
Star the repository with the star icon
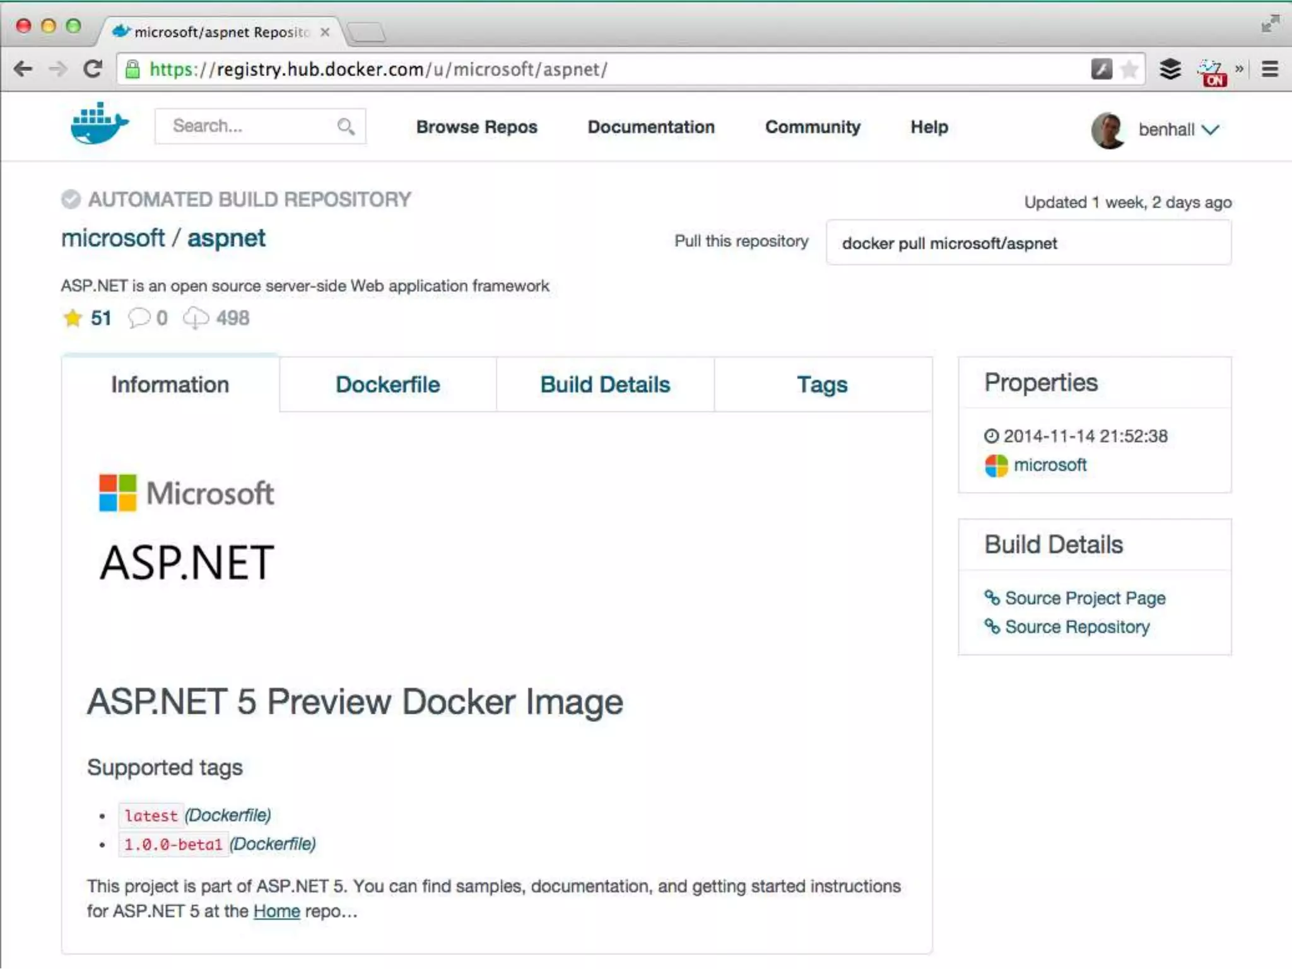pos(73,318)
